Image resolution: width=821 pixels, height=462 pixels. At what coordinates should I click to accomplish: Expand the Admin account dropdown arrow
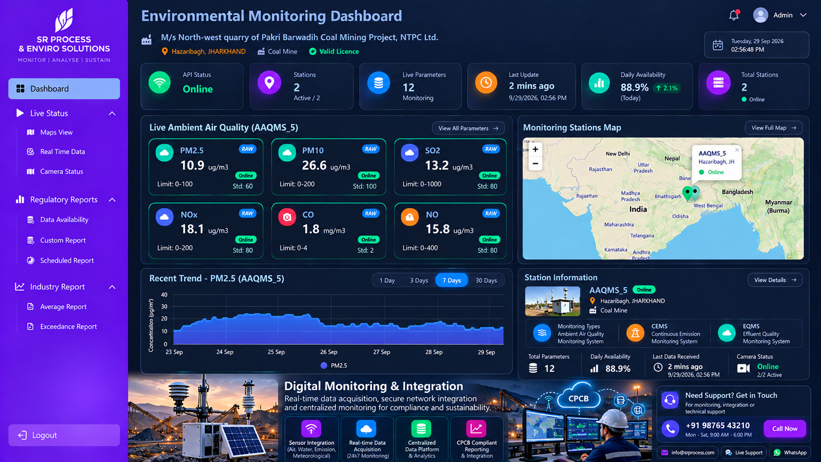click(803, 15)
